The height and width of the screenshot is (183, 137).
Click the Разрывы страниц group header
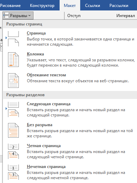point(70,24)
